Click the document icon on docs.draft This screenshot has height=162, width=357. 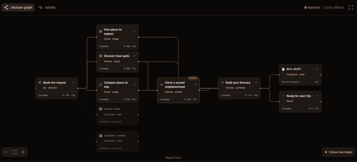click(x=283, y=69)
